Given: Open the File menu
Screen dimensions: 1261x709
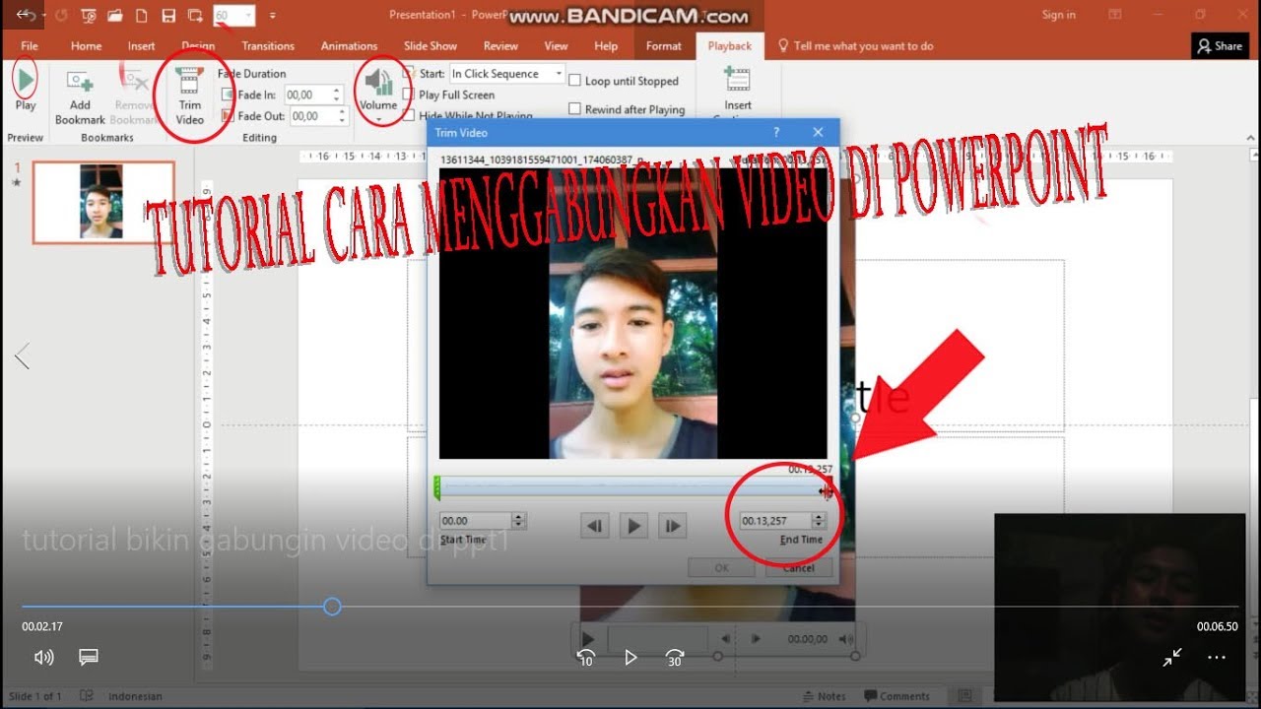Looking at the screenshot, I should coord(30,45).
